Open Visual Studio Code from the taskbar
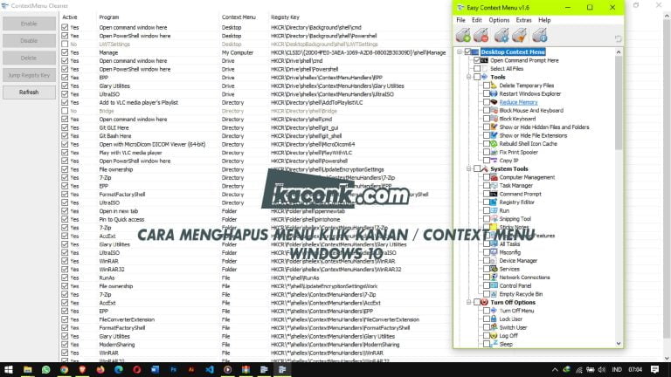This screenshot has height=377, width=671. [210, 369]
